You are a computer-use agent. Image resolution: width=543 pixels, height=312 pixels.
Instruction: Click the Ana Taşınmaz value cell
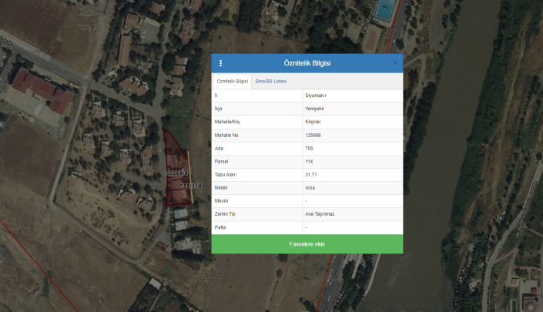click(319, 213)
